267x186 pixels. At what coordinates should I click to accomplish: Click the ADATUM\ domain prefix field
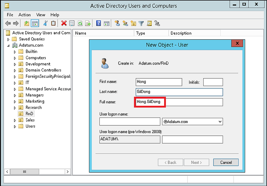130,139
